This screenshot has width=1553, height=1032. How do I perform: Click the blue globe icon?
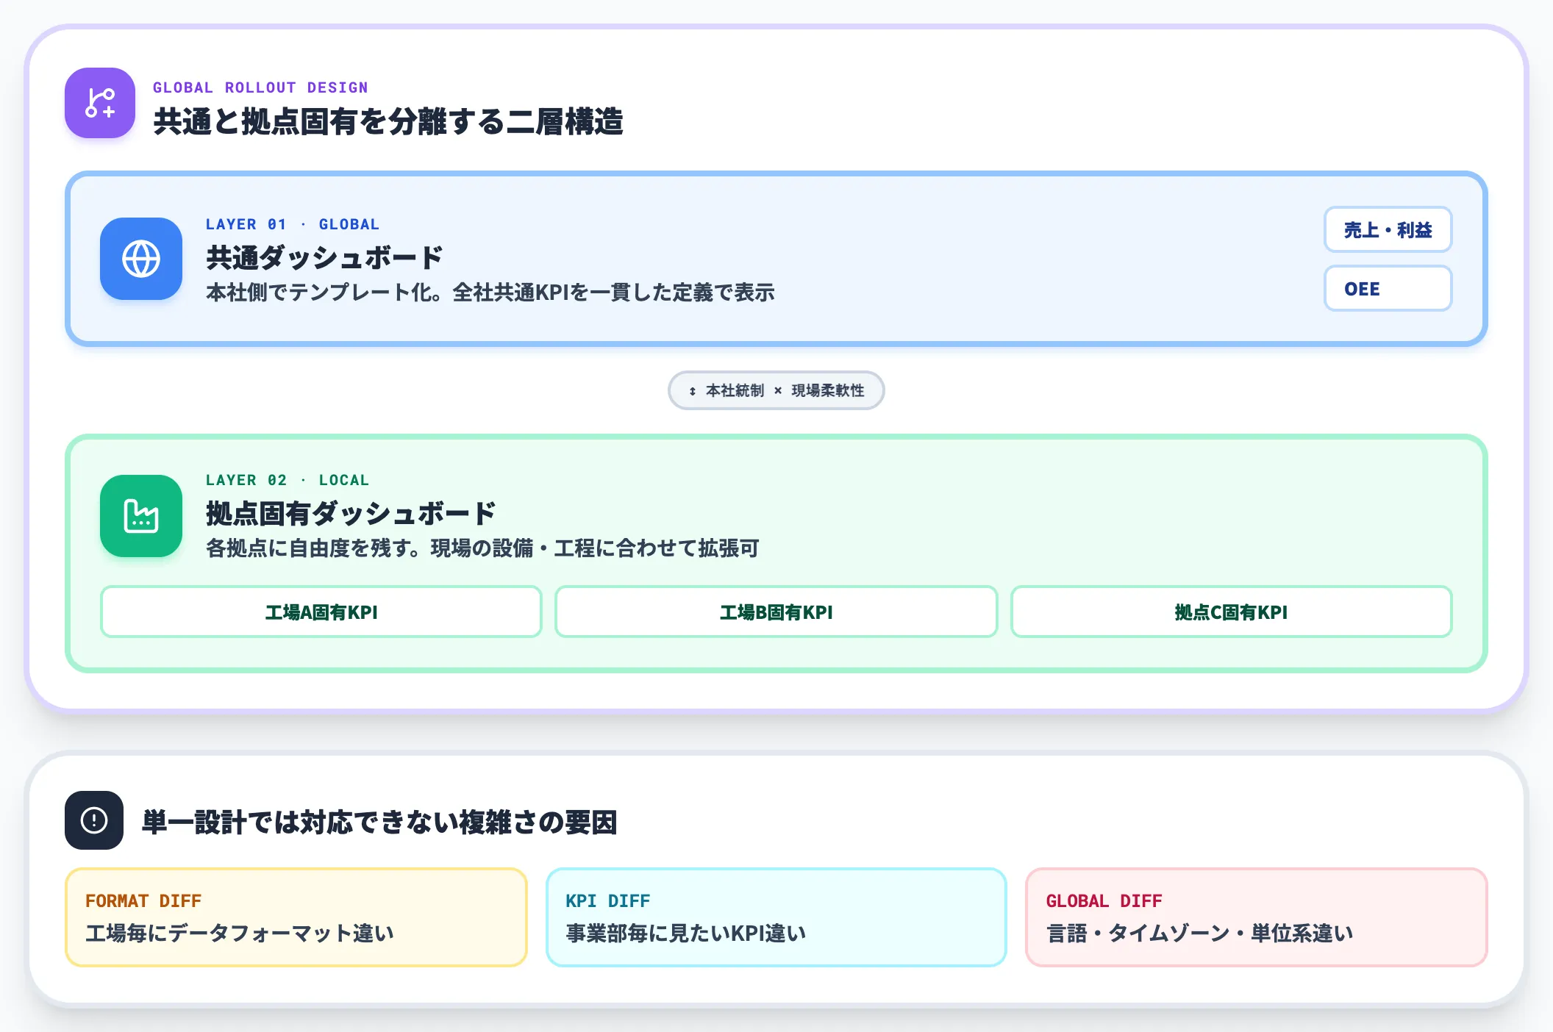point(141,259)
